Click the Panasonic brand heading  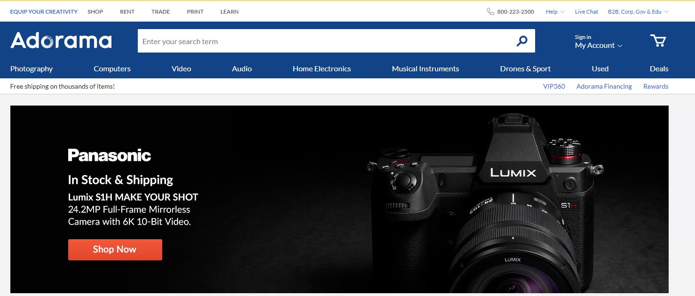click(110, 155)
